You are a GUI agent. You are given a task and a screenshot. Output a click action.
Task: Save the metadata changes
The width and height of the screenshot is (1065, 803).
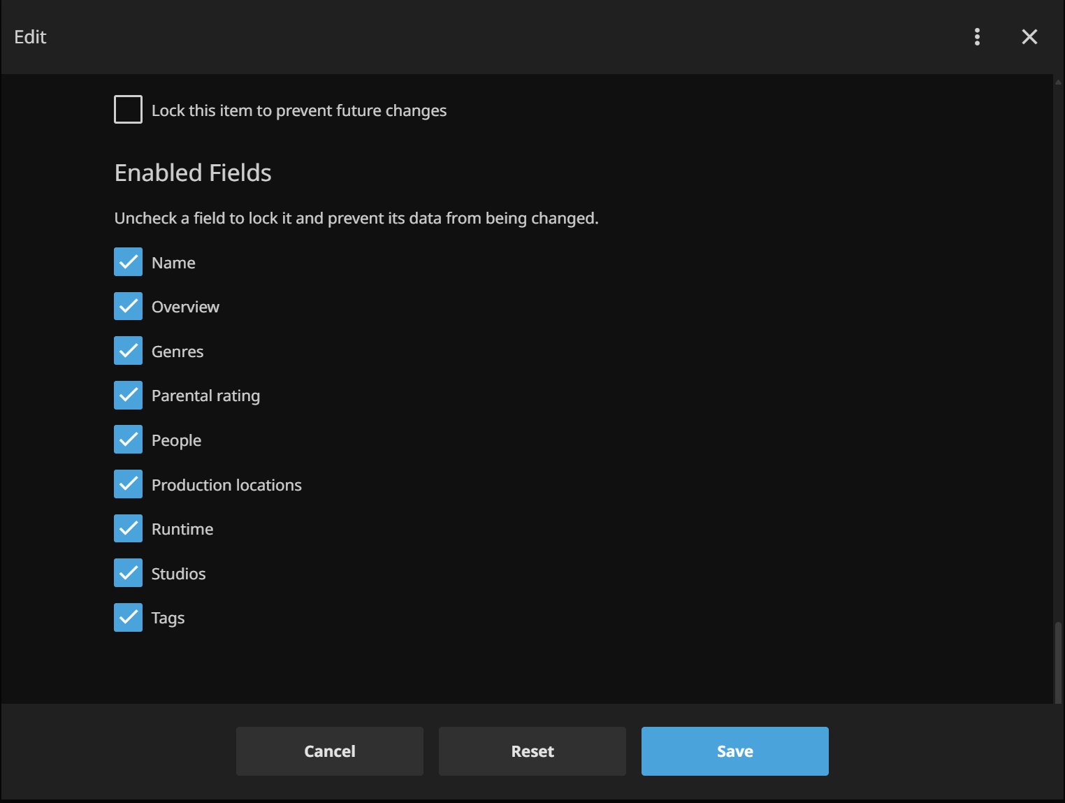point(734,751)
